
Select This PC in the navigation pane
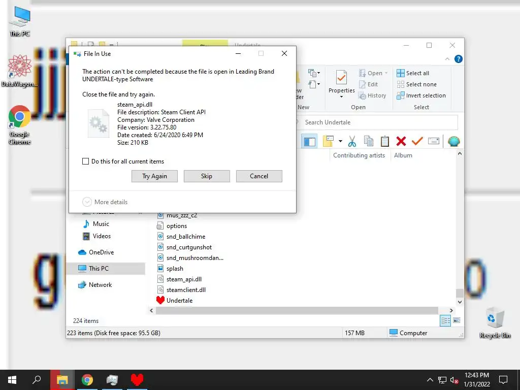coord(106,269)
